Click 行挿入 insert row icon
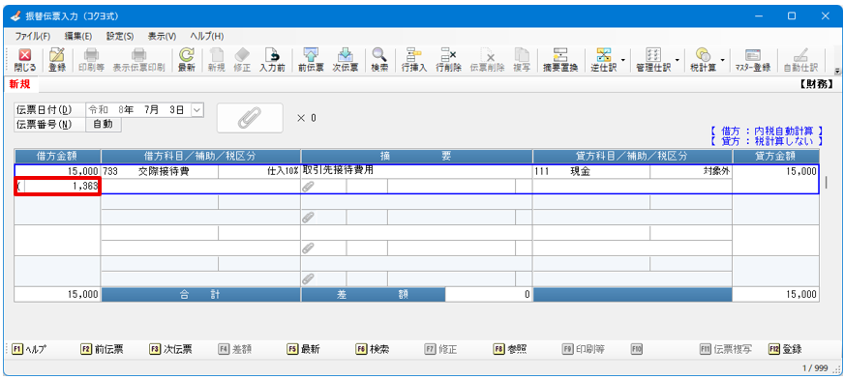This screenshot has width=844, height=380. tap(414, 60)
